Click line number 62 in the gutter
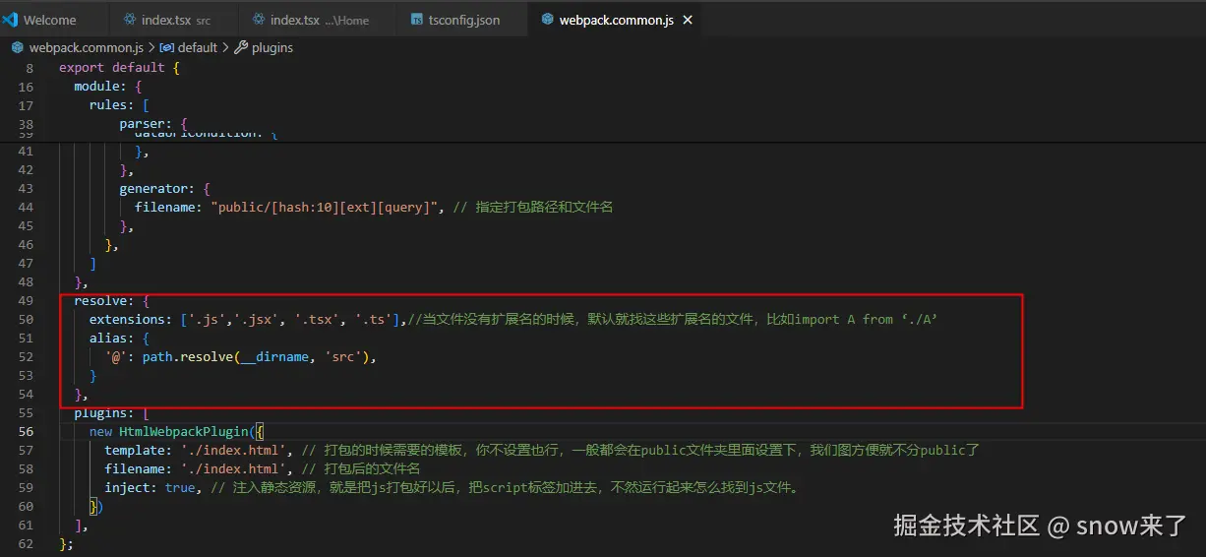Viewport: 1206px width, 557px height. pos(26,543)
